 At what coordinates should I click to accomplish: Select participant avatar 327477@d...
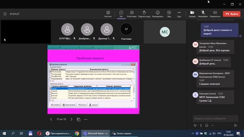point(67,29)
